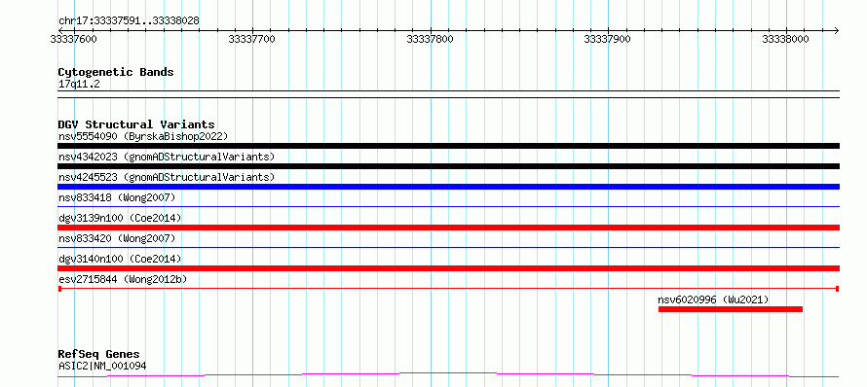This screenshot has height=387, width=867.
Task: Click the ruler's right arrowhead
Action: point(836,30)
